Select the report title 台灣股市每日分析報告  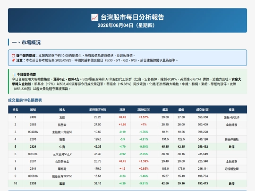coord(132,17)
